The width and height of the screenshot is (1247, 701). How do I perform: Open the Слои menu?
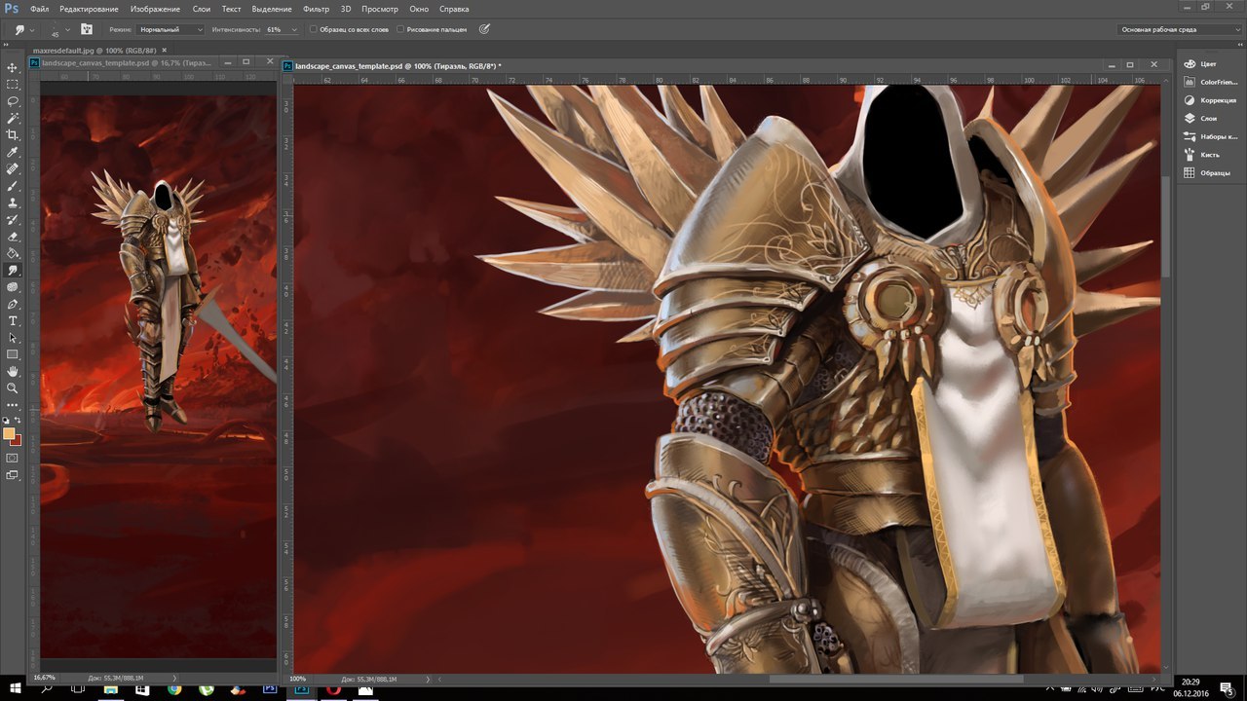[202, 9]
